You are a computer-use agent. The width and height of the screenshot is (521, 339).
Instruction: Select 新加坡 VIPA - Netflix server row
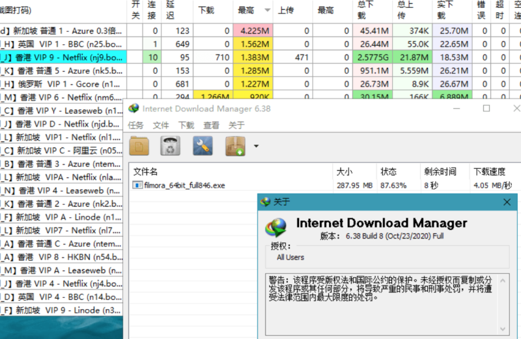pyautogui.click(x=61, y=177)
